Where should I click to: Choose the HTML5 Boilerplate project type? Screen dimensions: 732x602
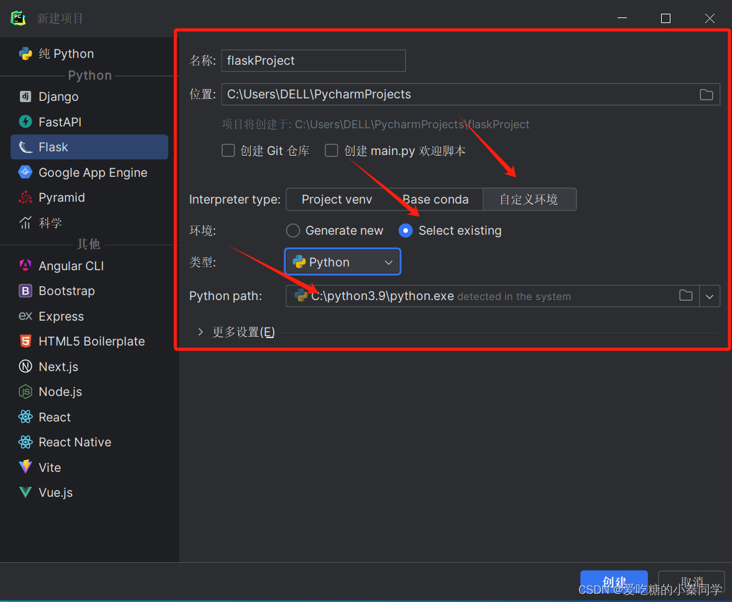(x=89, y=341)
